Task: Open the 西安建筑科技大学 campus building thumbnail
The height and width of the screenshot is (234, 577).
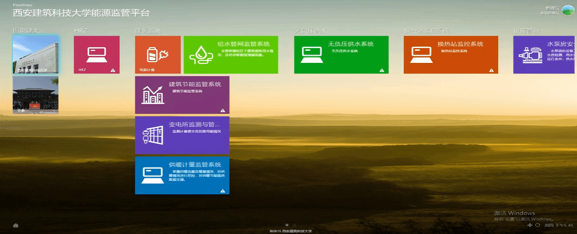Action: 36,55
